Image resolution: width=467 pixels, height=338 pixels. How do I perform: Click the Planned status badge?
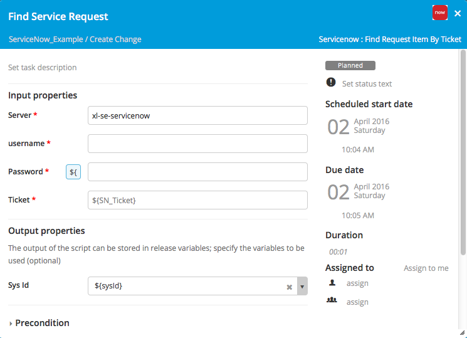tap(350, 66)
